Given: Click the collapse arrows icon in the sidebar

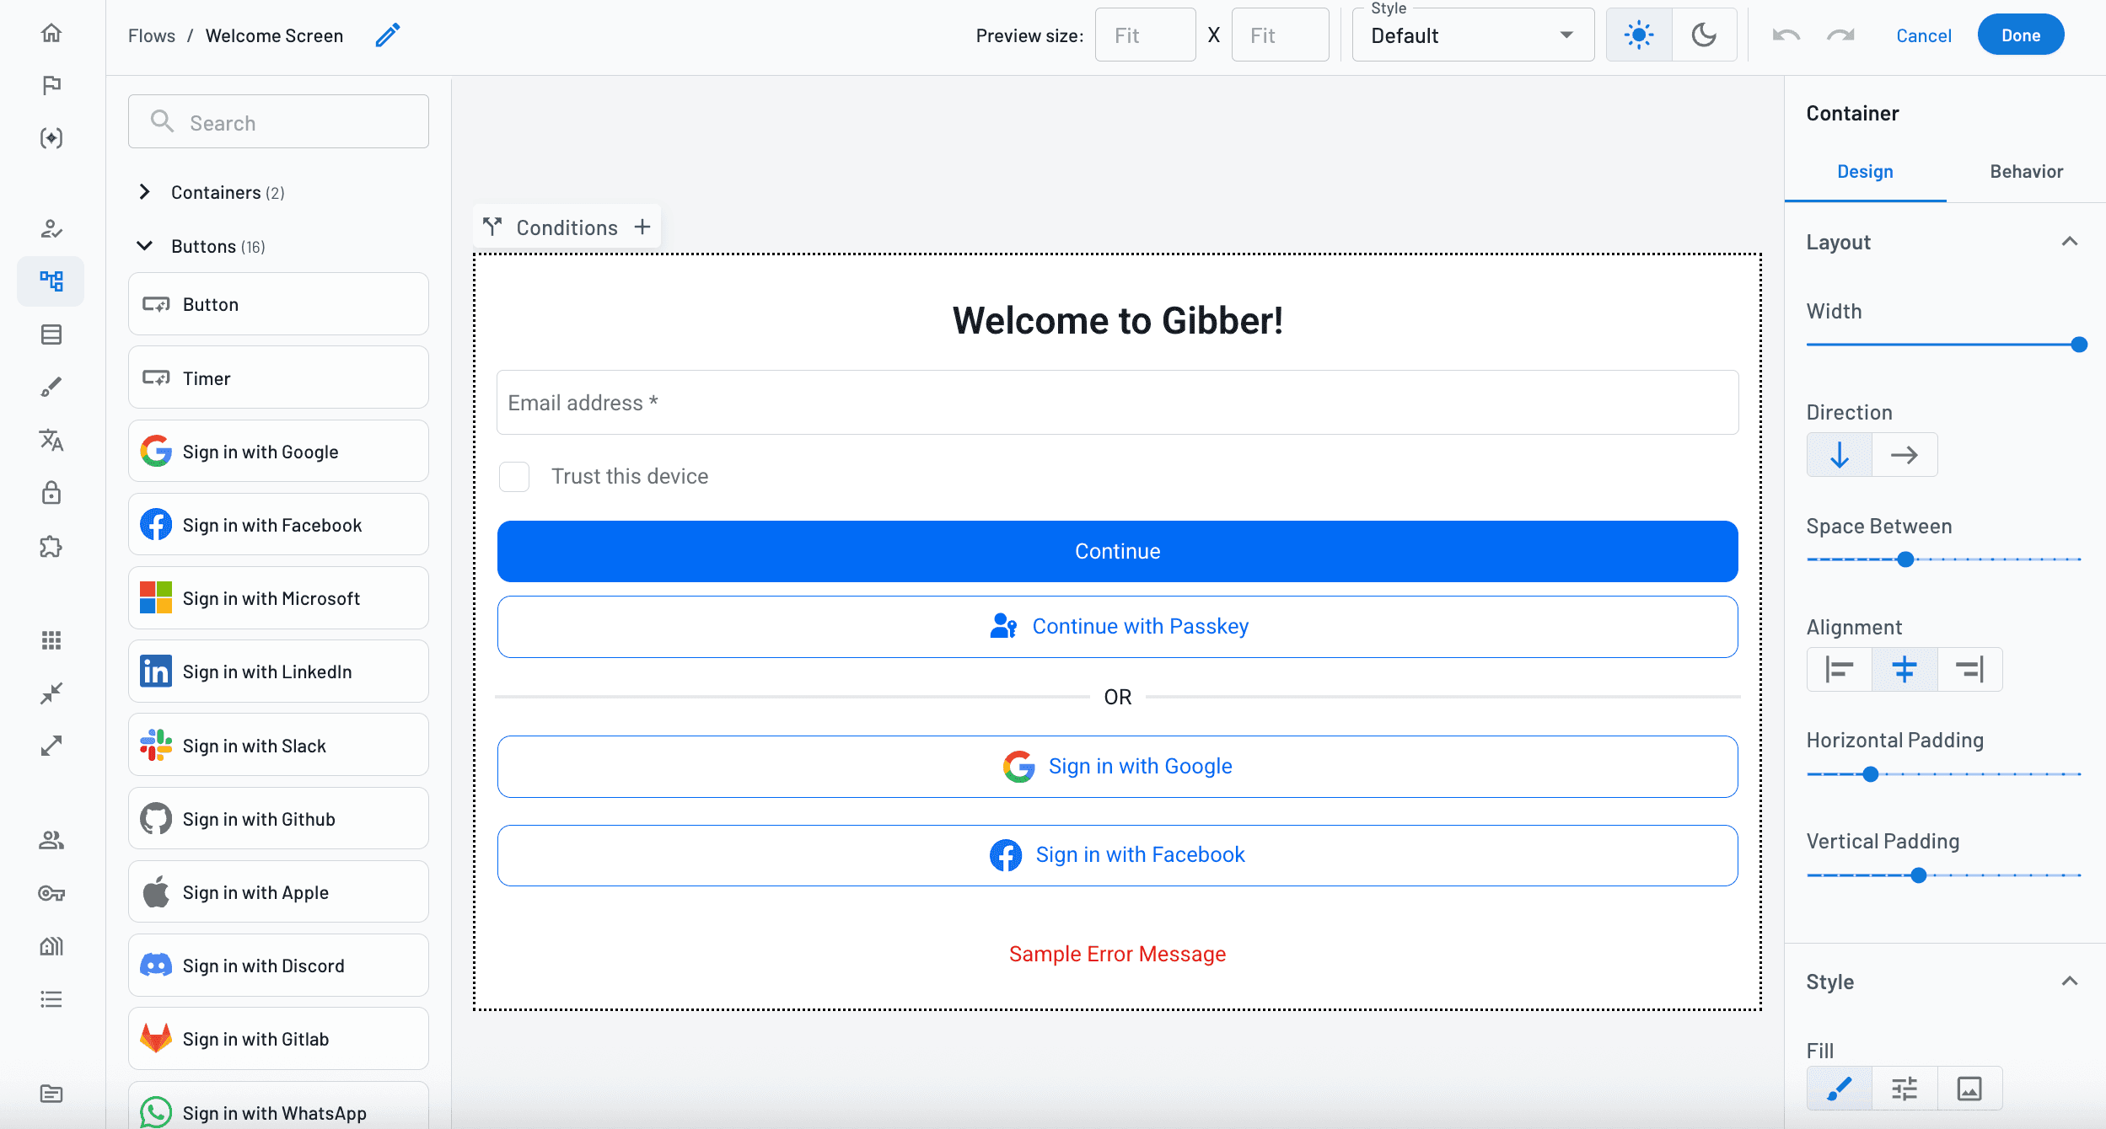Looking at the screenshot, I should click(51, 693).
